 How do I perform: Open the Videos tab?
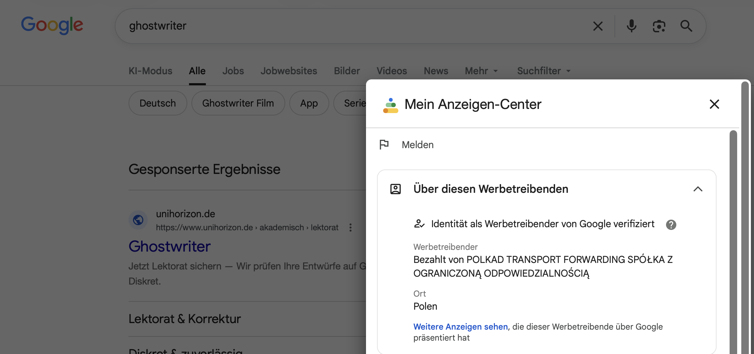(x=392, y=71)
